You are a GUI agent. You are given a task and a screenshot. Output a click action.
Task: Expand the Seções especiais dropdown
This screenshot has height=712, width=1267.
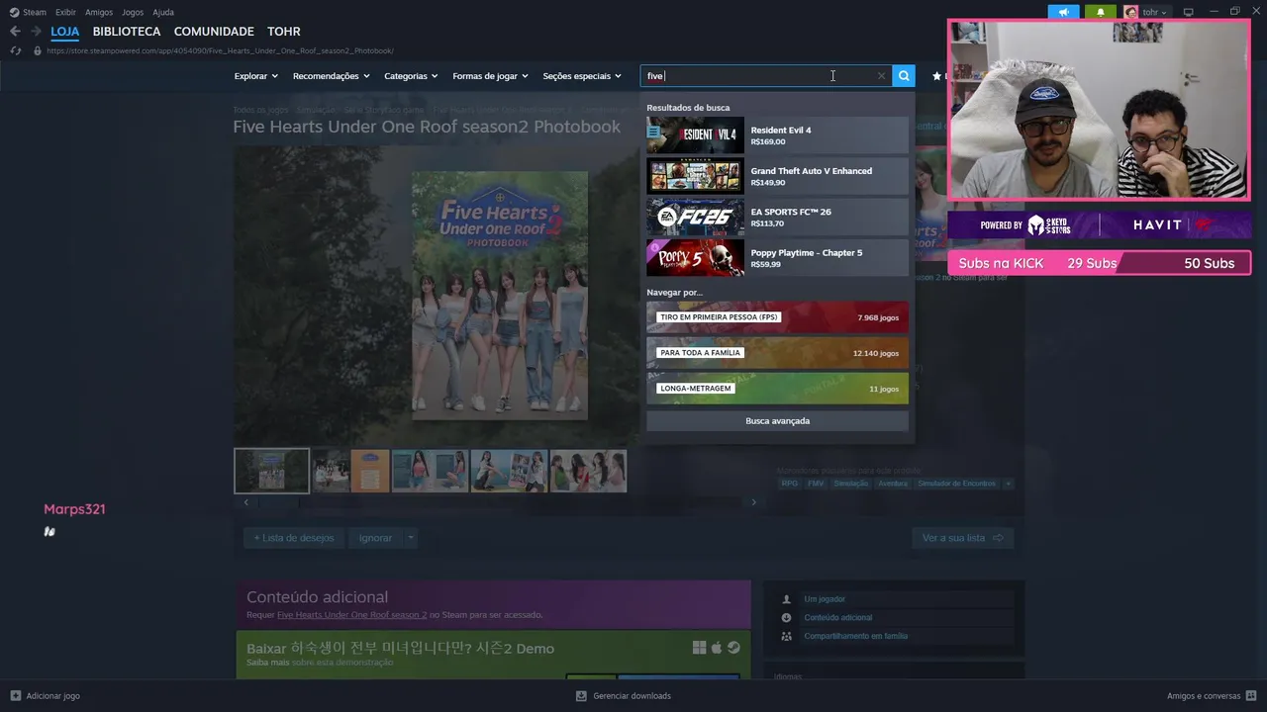582,76
